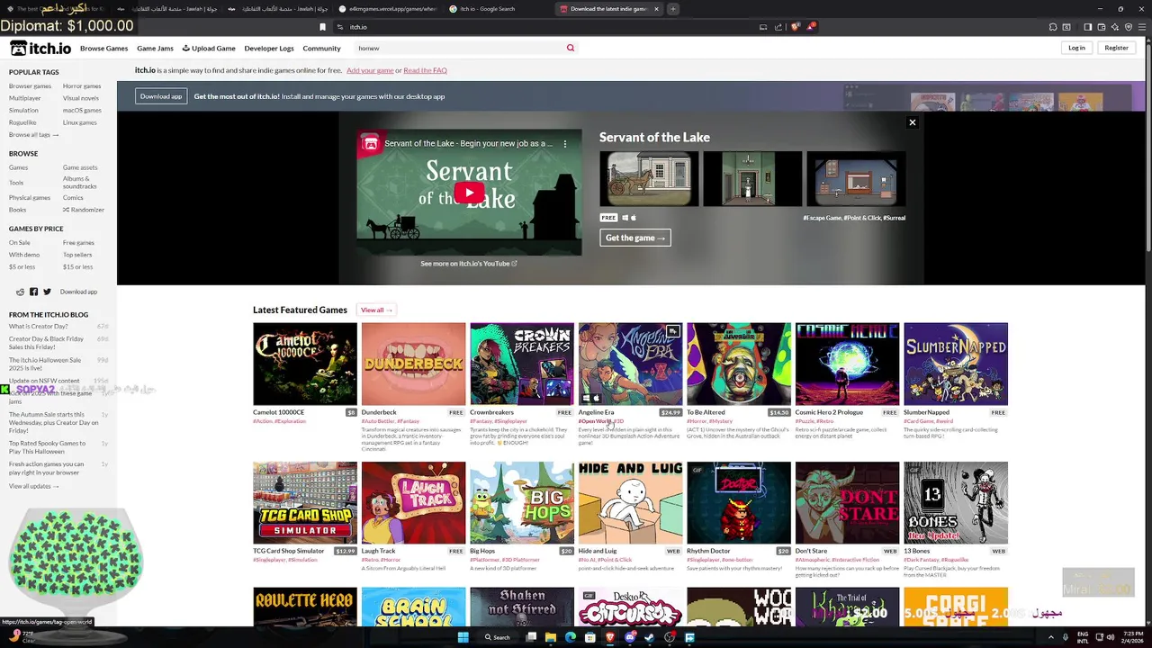Image resolution: width=1152 pixels, height=648 pixels.
Task: Open Discord from the taskbar
Action: [629, 637]
